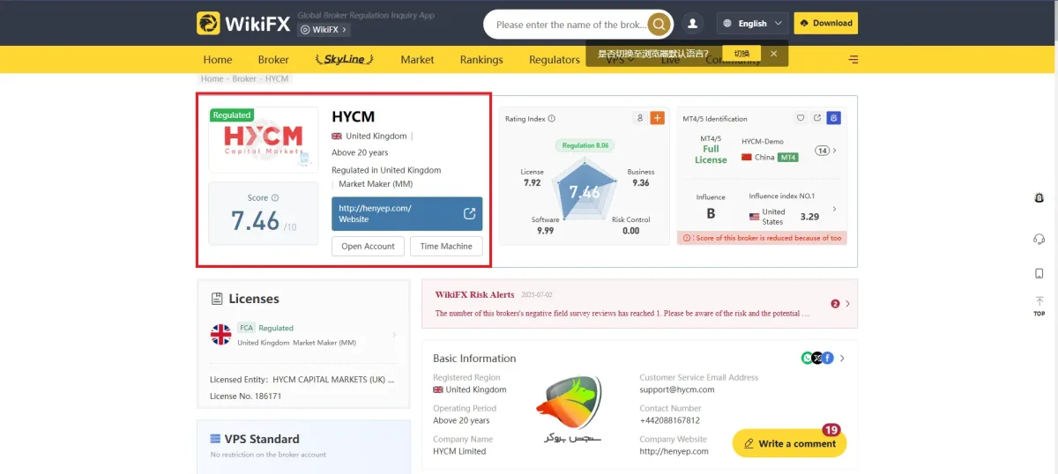
Task: Click the green WhatsApp social icon
Action: [806, 358]
